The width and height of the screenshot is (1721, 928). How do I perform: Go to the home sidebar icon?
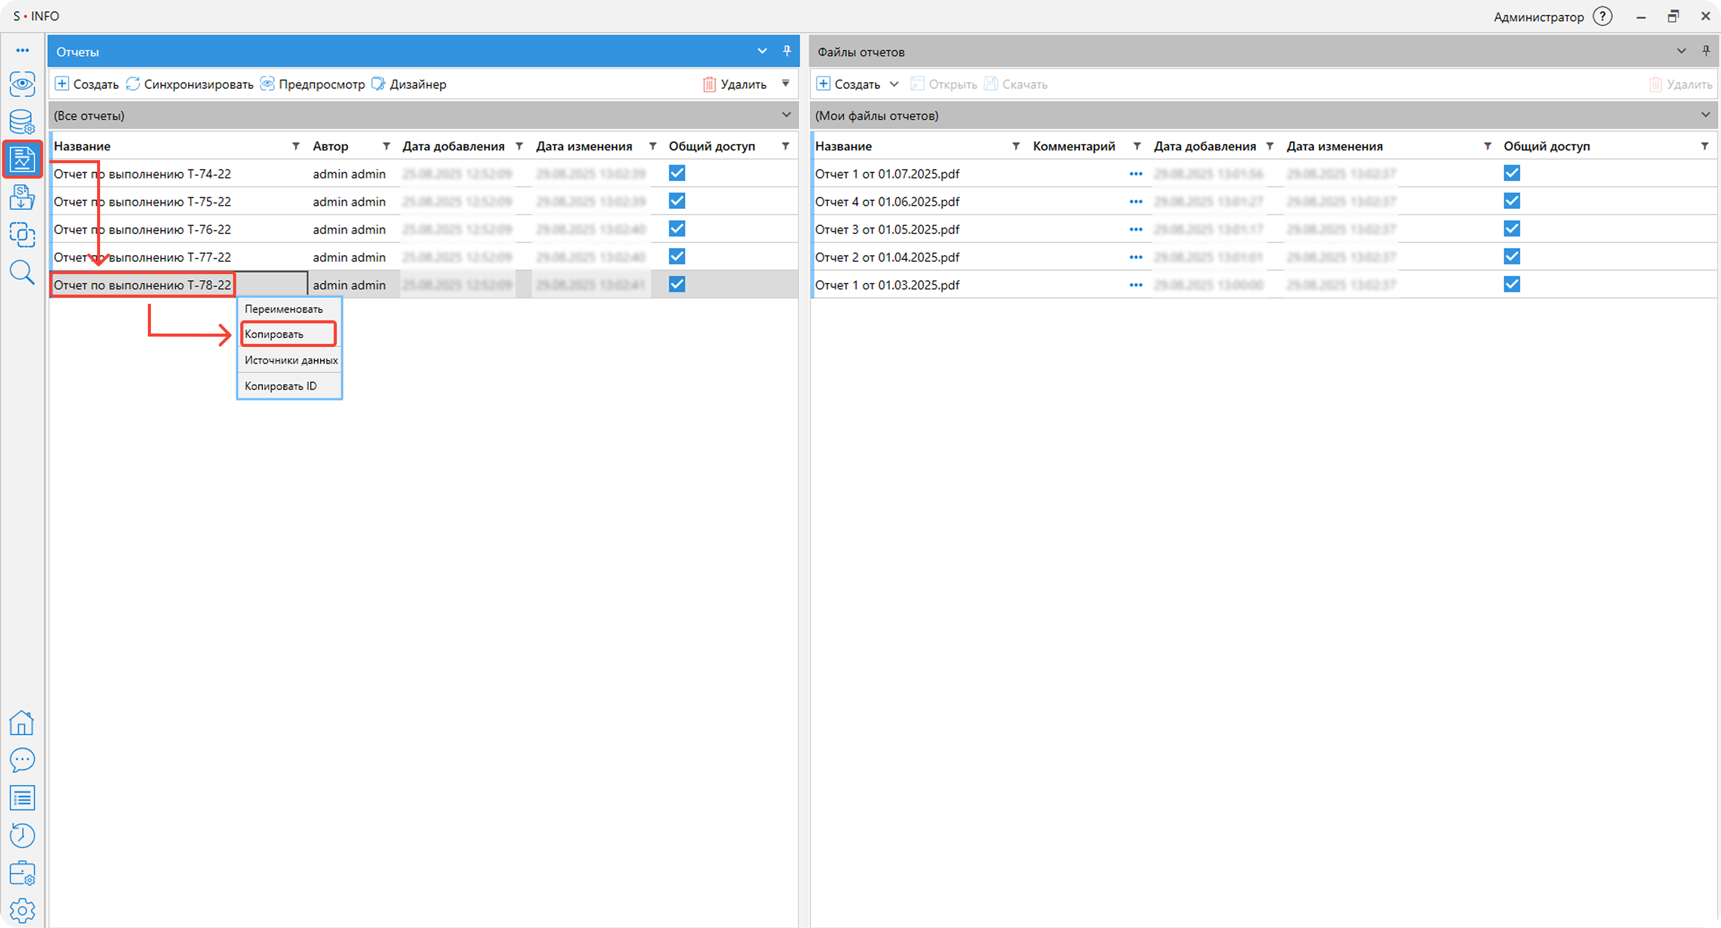pos(22,722)
